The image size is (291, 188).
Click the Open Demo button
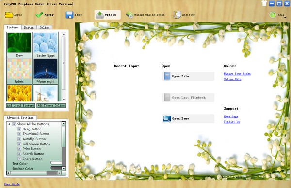(188, 119)
